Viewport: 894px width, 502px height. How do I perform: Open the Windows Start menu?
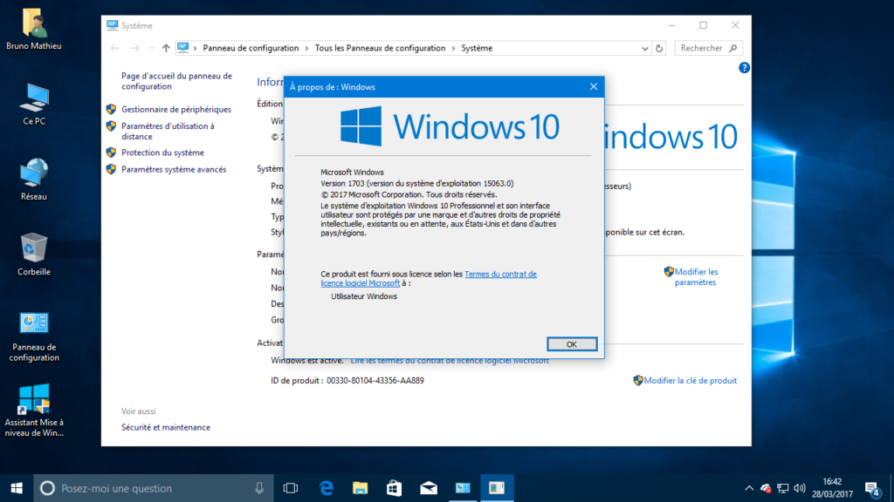tap(17, 488)
